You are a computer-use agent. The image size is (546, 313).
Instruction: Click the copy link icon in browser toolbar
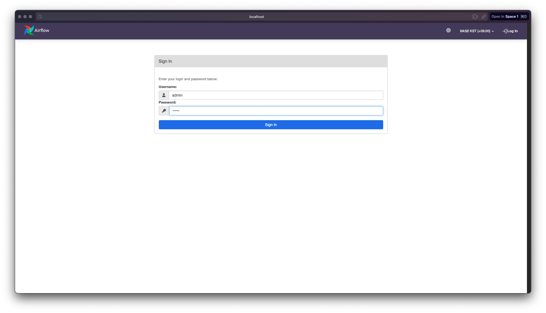click(483, 17)
